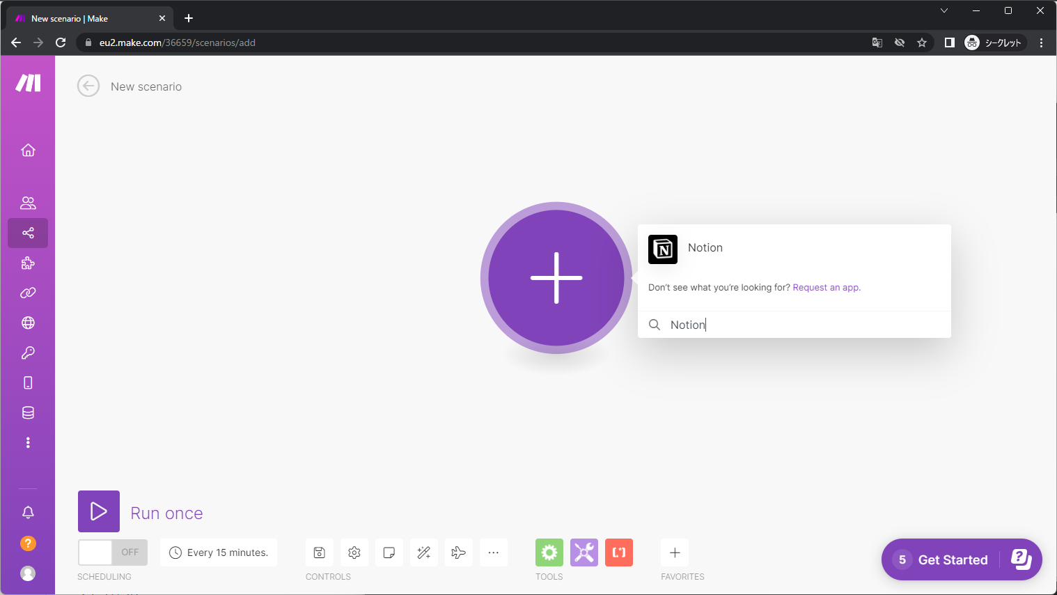Open the Home dashboard icon
The height and width of the screenshot is (595, 1057).
[28, 150]
